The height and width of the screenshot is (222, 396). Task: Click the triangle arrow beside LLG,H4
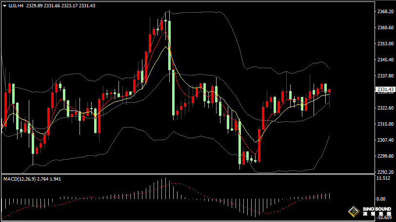click(4, 5)
